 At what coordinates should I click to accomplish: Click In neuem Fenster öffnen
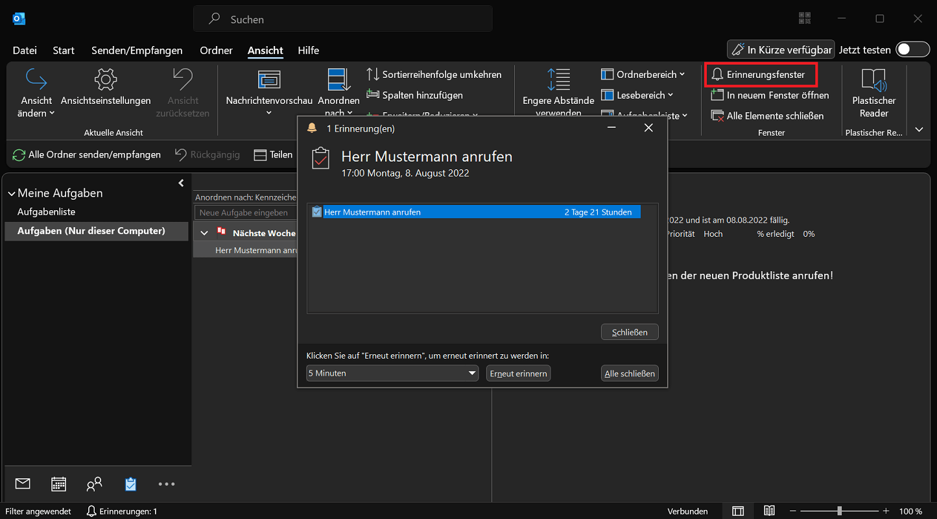(770, 95)
